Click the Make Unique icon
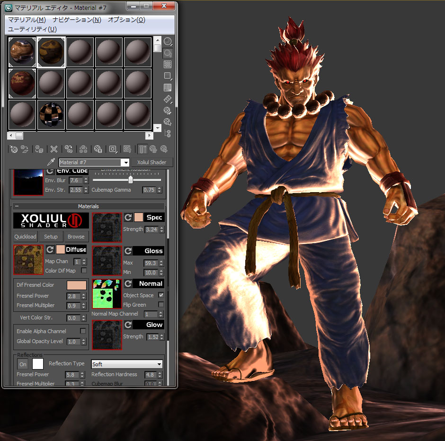Image resolution: width=445 pixels, height=441 pixels. tap(83, 149)
